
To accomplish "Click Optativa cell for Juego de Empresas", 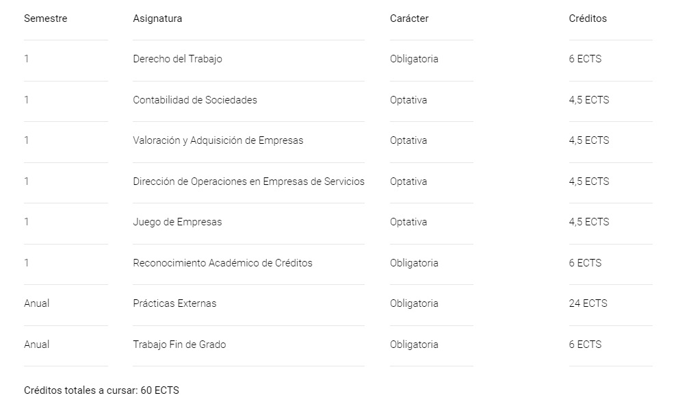I will 408,222.
